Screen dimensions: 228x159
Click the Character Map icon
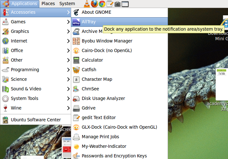pos(76,79)
